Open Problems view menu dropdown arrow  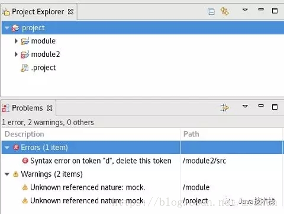click(245, 106)
